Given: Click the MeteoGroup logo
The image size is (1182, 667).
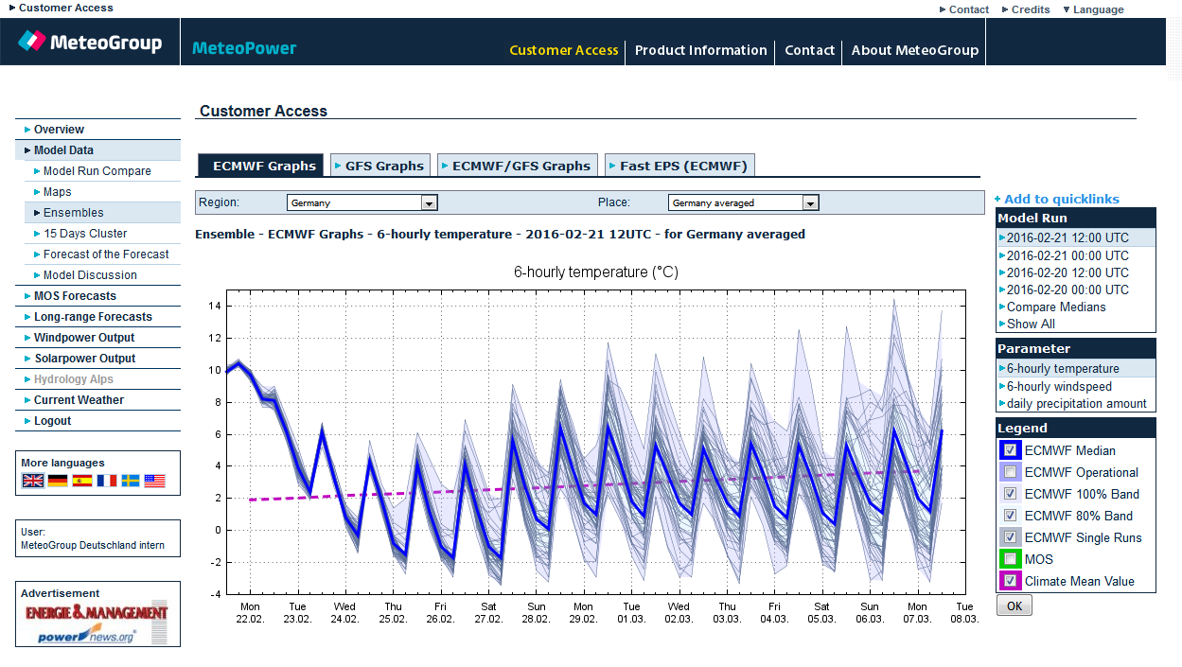Looking at the screenshot, I should 90,42.
